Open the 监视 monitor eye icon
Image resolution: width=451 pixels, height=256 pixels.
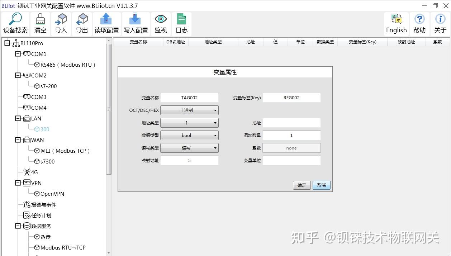tap(161, 24)
